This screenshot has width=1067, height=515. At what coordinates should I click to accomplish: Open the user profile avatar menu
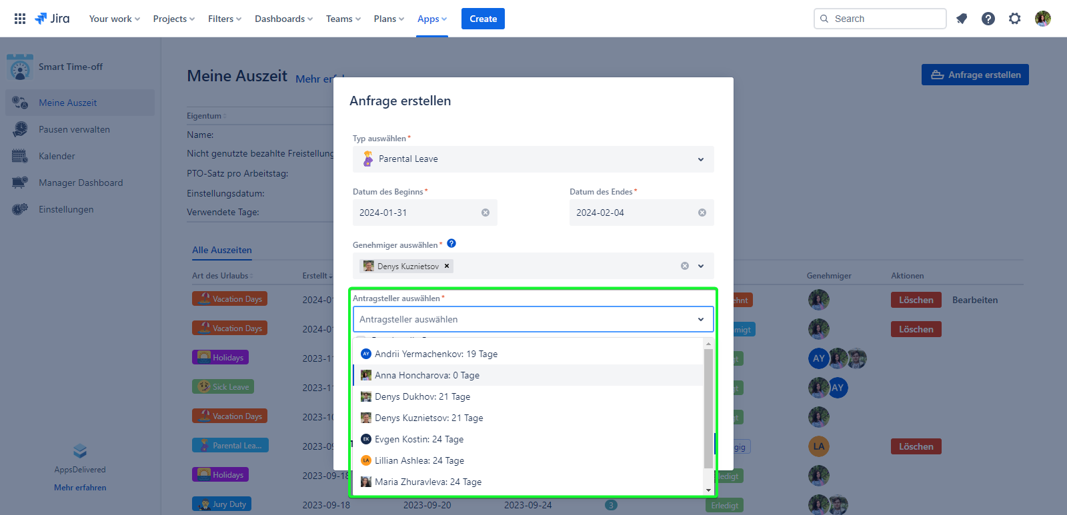(x=1043, y=19)
